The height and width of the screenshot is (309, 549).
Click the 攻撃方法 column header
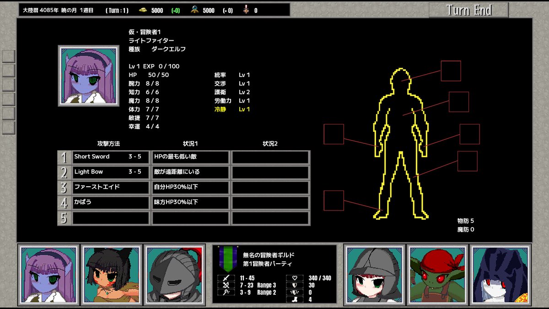point(109,144)
